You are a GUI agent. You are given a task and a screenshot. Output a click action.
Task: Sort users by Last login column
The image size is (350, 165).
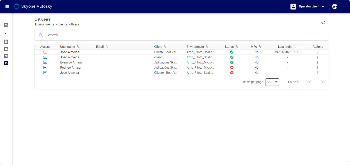(285, 47)
